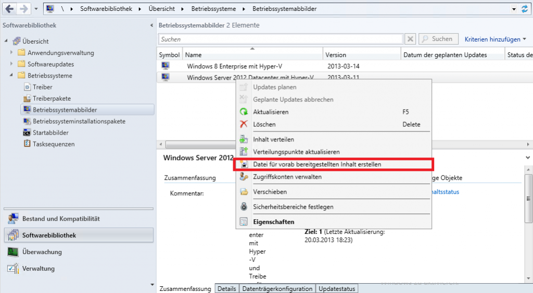Click the back navigation arrow icon
This screenshot has width=533, height=293.
pos(10,9)
